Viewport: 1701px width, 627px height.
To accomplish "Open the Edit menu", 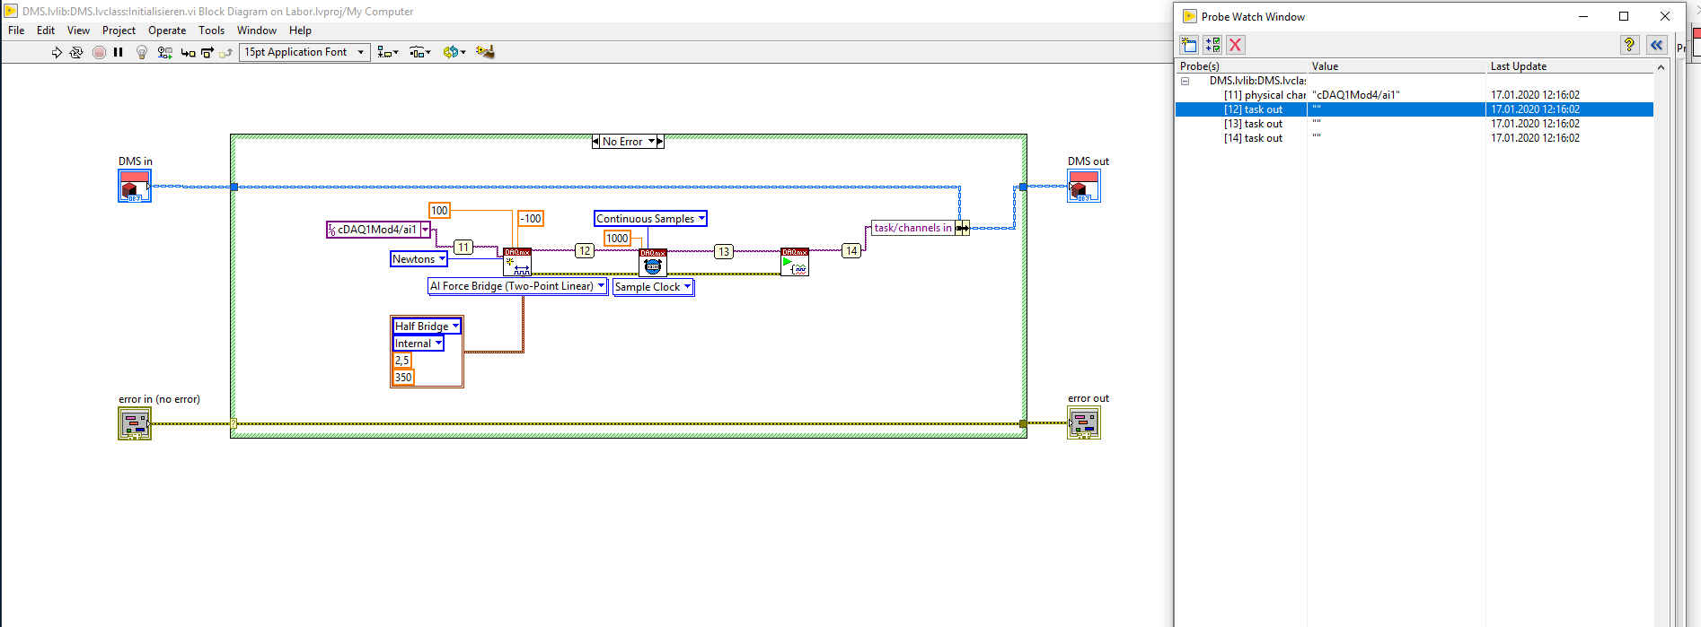I will 46,30.
